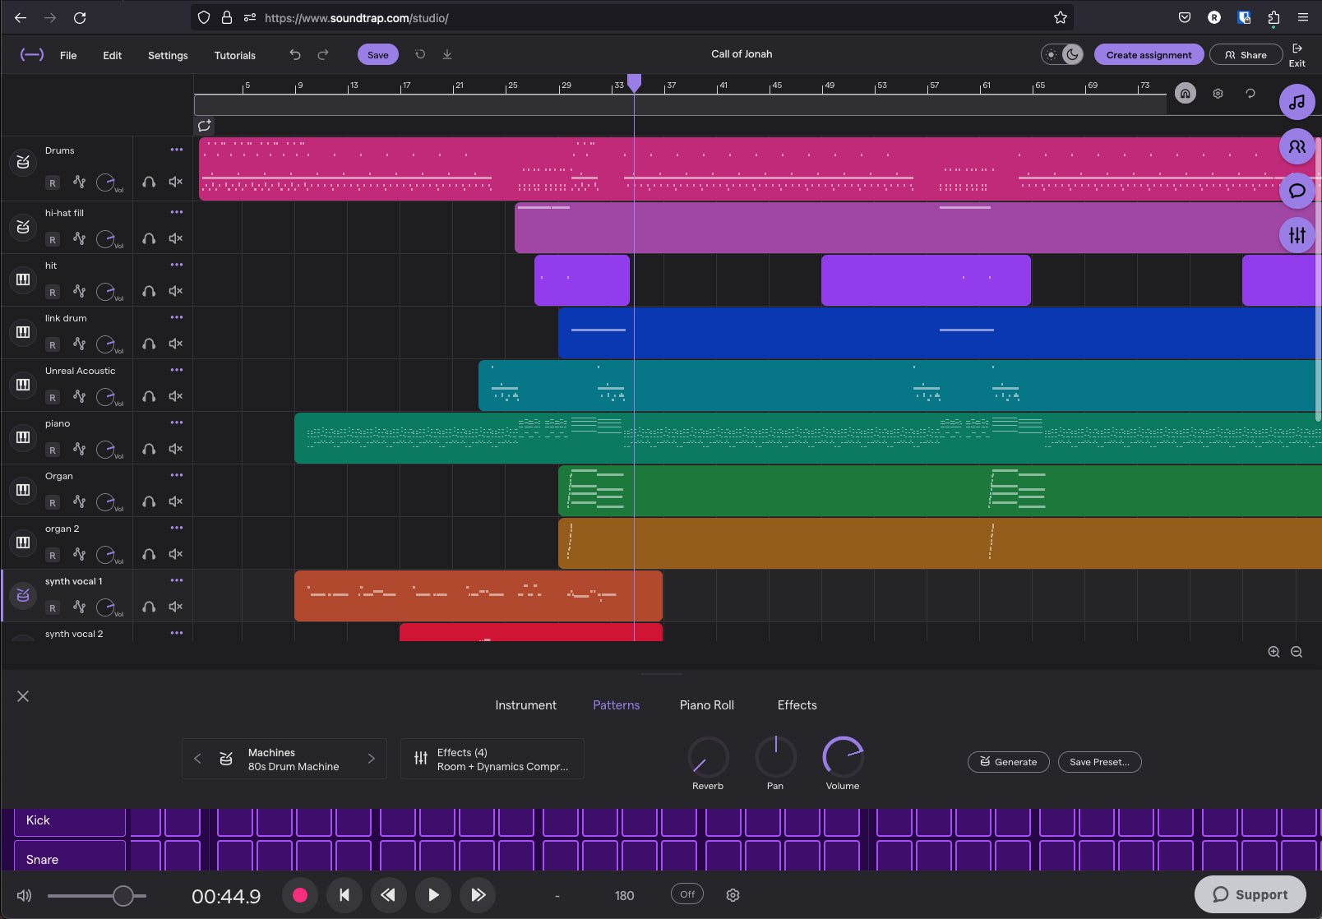This screenshot has height=919, width=1322.
Task: Select the drum instrument icon on Drums track
Action: [x=22, y=161]
